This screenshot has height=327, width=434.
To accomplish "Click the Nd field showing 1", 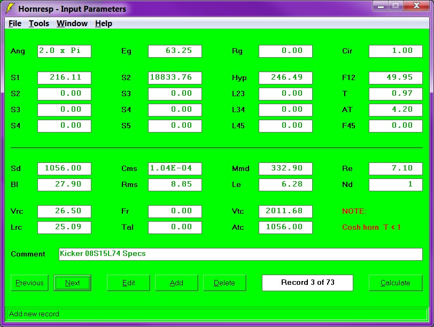I will point(396,185).
